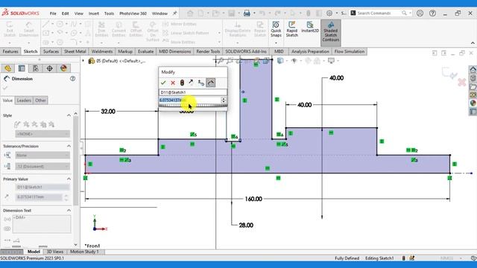Screen dimensions: 477x268
Task: Open the PhotoView 360 menu
Action: pos(133,13)
